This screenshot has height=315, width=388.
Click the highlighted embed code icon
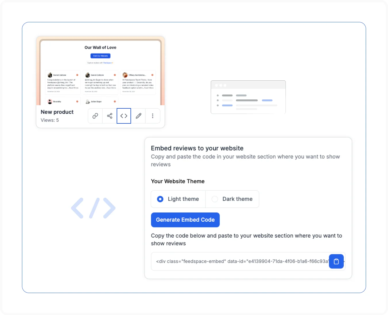(124, 116)
